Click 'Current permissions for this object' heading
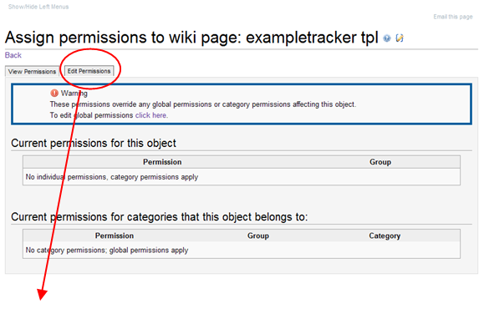Screen dimensions: 484x309 coord(94,143)
